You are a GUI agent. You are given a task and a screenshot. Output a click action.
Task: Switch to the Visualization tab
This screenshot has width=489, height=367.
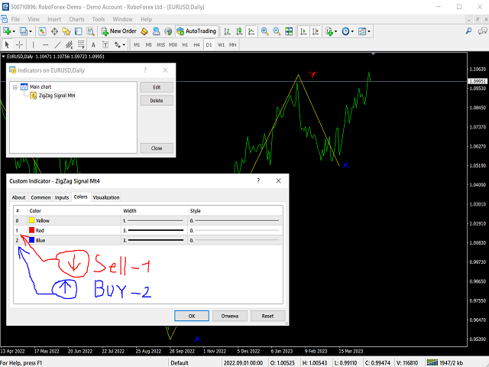point(106,197)
